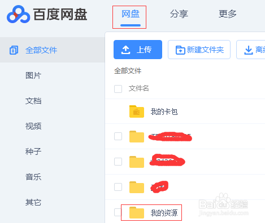Check the box for first redacted folder
The width and height of the screenshot is (265, 223).
click(118, 136)
